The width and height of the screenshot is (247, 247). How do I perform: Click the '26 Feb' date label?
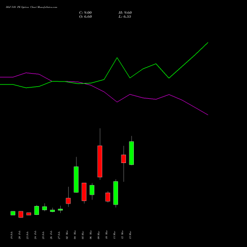click(51, 235)
